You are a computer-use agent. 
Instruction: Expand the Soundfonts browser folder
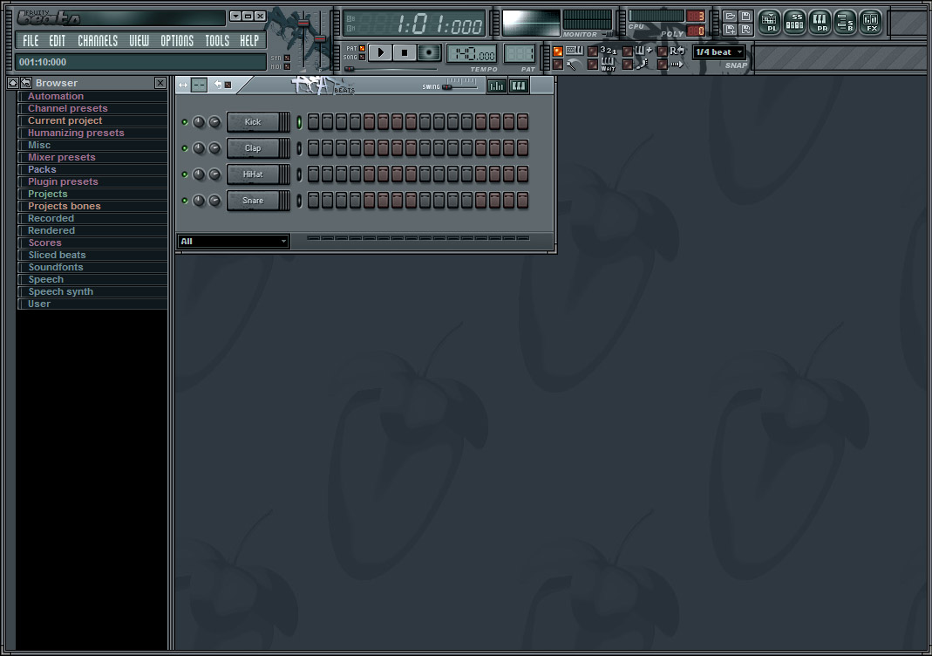pyautogui.click(x=92, y=267)
